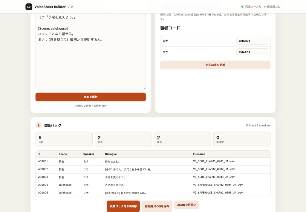The image size is (306, 212).
Task: Edit the ミナ speaker code field CHAR01
Action: tap(252, 41)
